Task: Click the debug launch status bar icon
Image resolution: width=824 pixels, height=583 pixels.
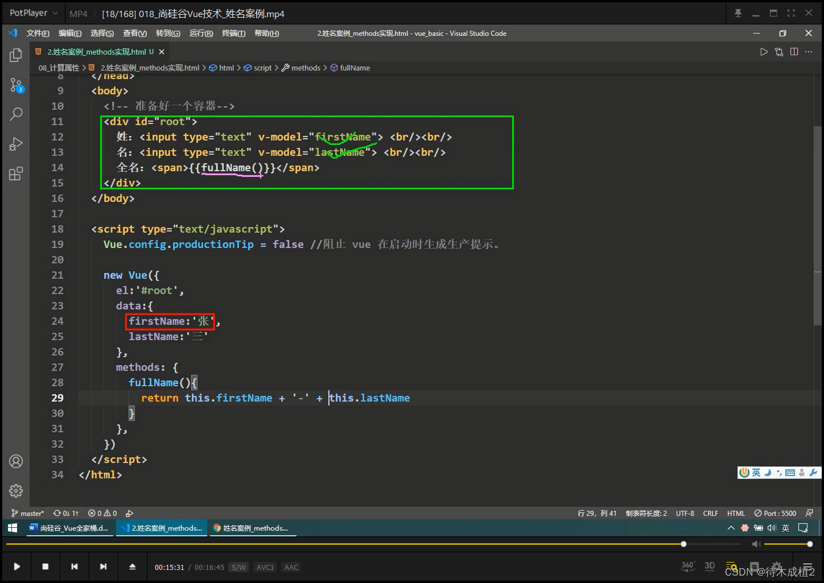Action: tap(129, 513)
